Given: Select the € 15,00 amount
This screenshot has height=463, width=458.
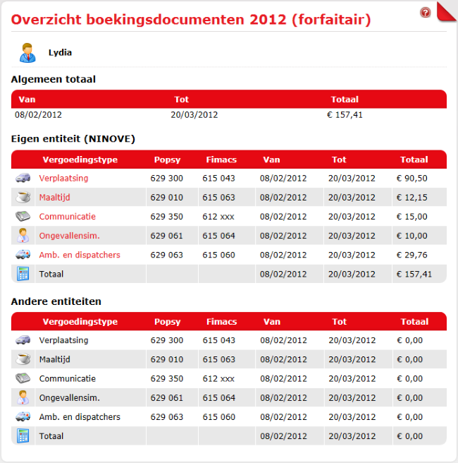Looking at the screenshot, I should (x=412, y=217).
